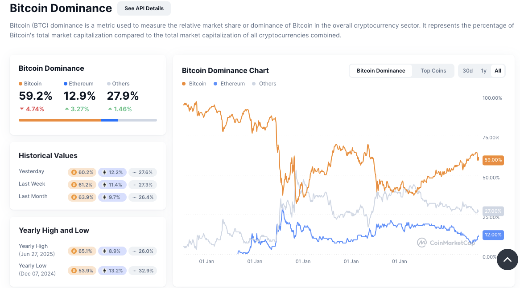Click the orange Bitcoin dot in the summary legend

tap(20, 83)
